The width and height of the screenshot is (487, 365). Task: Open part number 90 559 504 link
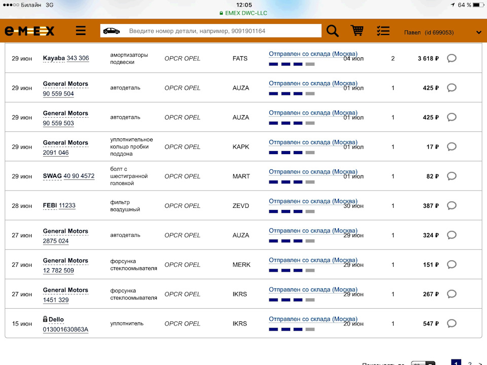coord(58,94)
